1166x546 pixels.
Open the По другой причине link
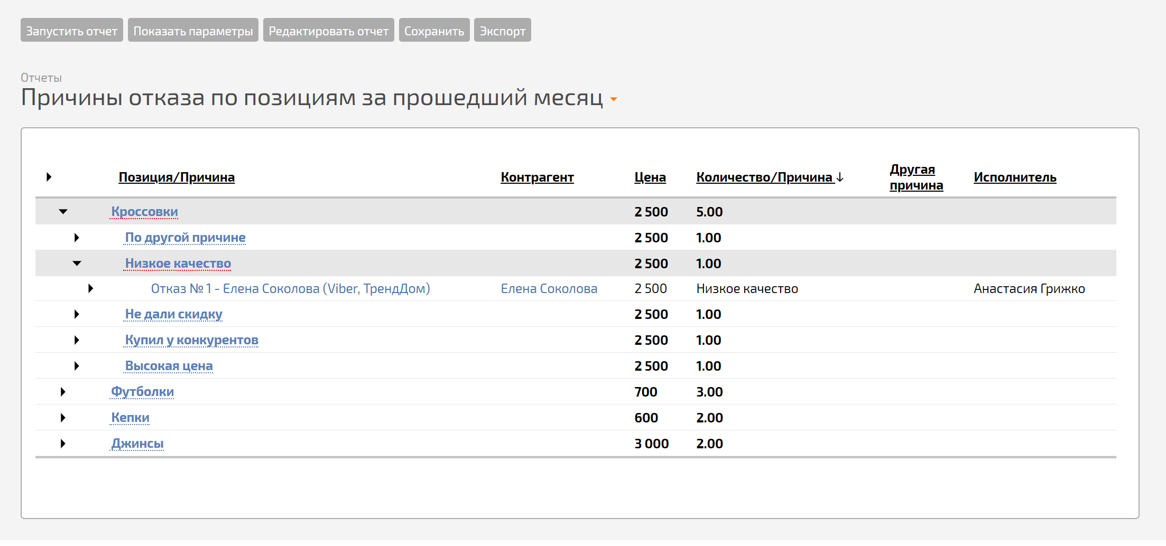coord(185,238)
